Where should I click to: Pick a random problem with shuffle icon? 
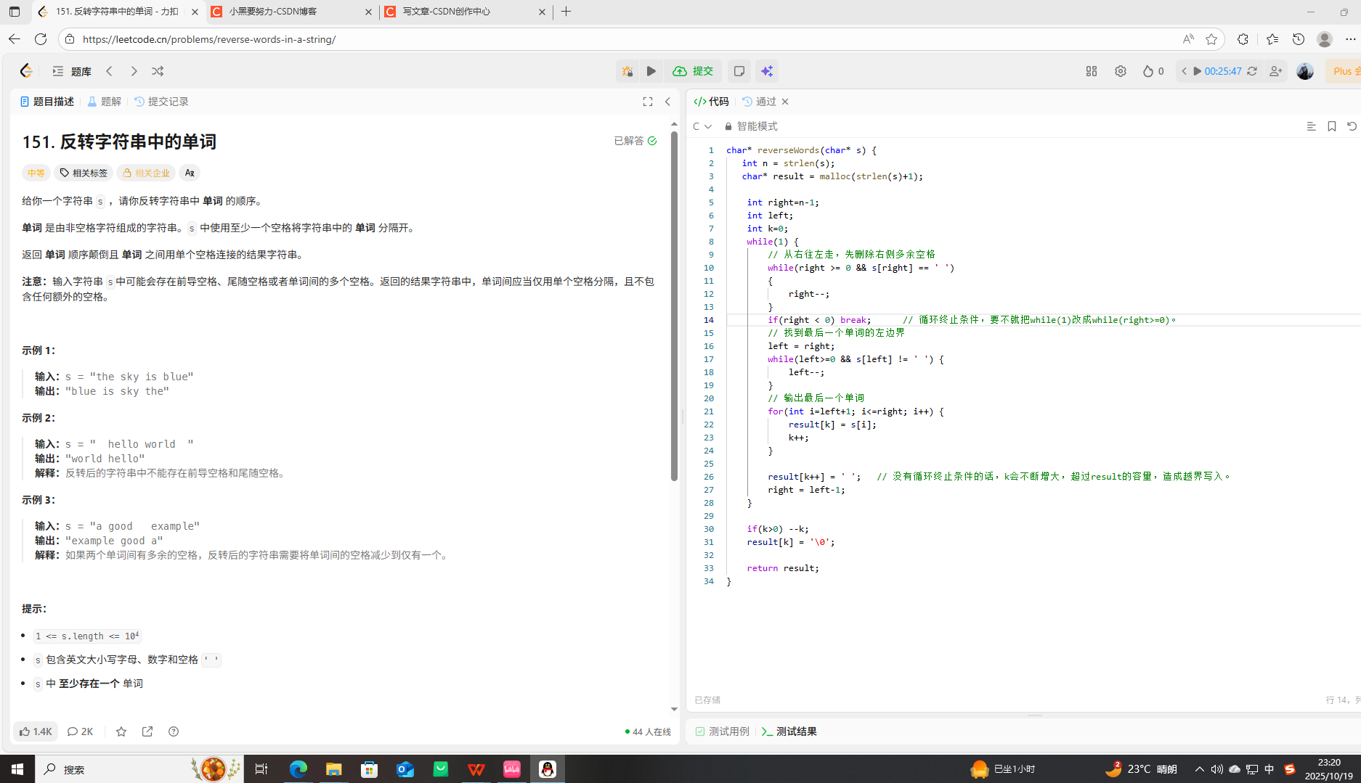click(158, 70)
